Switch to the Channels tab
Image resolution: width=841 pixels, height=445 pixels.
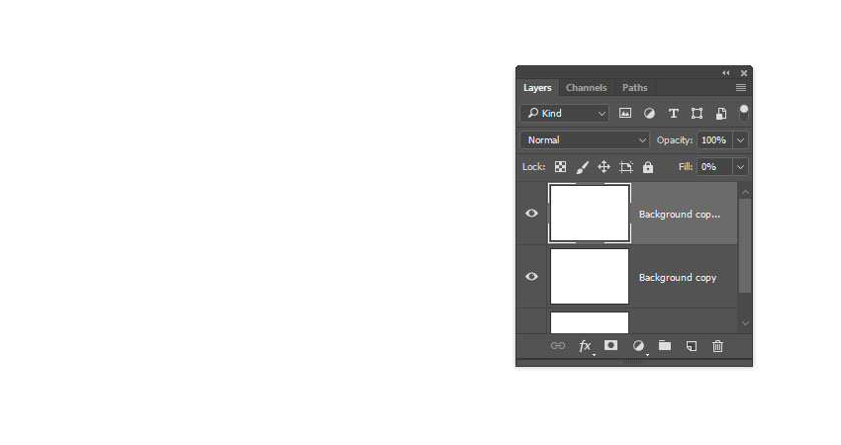click(587, 87)
